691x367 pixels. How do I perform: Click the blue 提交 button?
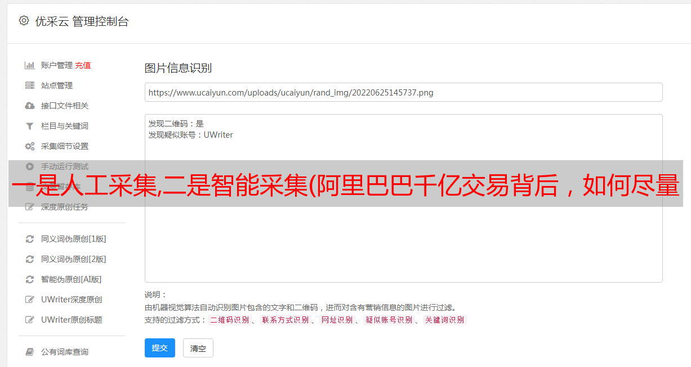(160, 348)
